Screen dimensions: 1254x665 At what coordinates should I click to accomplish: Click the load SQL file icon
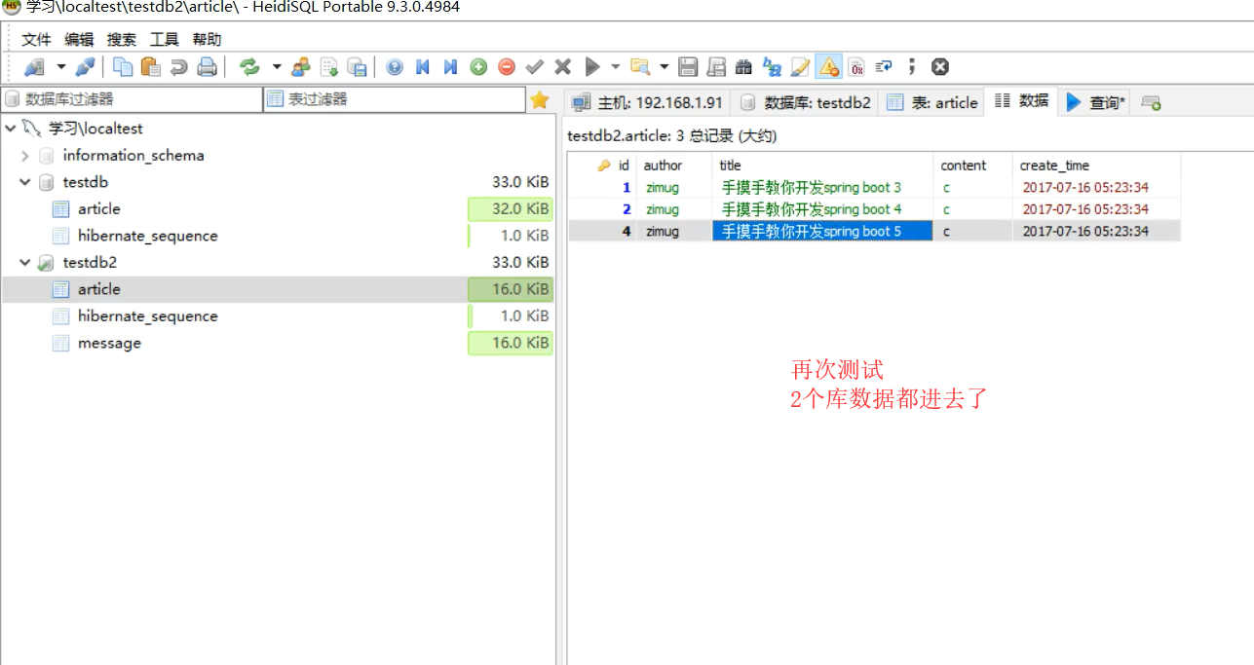click(329, 67)
